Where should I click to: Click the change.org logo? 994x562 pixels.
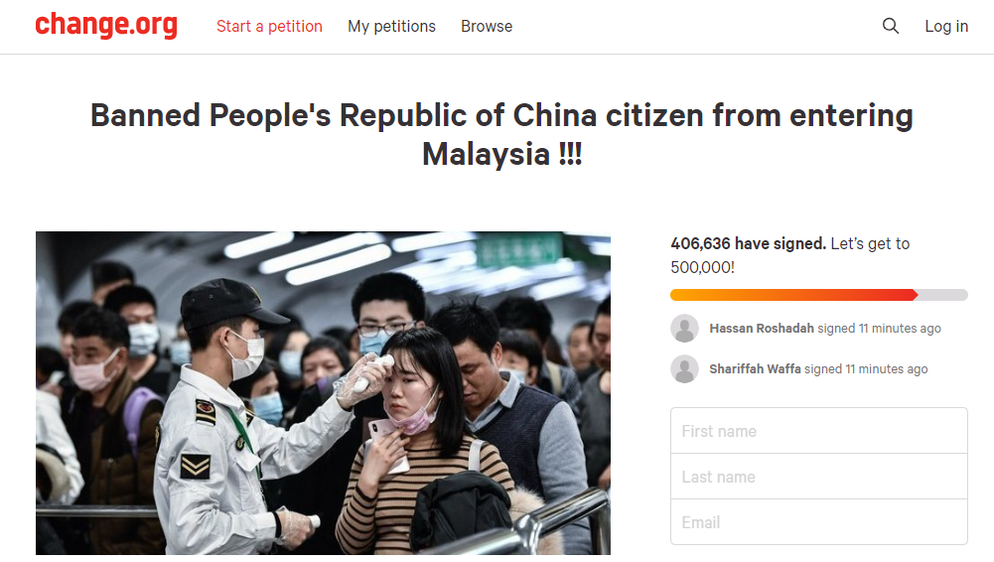click(106, 26)
